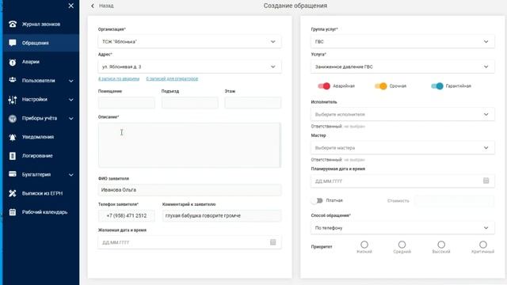This screenshot has height=285, width=507.
Task: Select Низкий priority radio button
Action: pyautogui.click(x=364, y=245)
